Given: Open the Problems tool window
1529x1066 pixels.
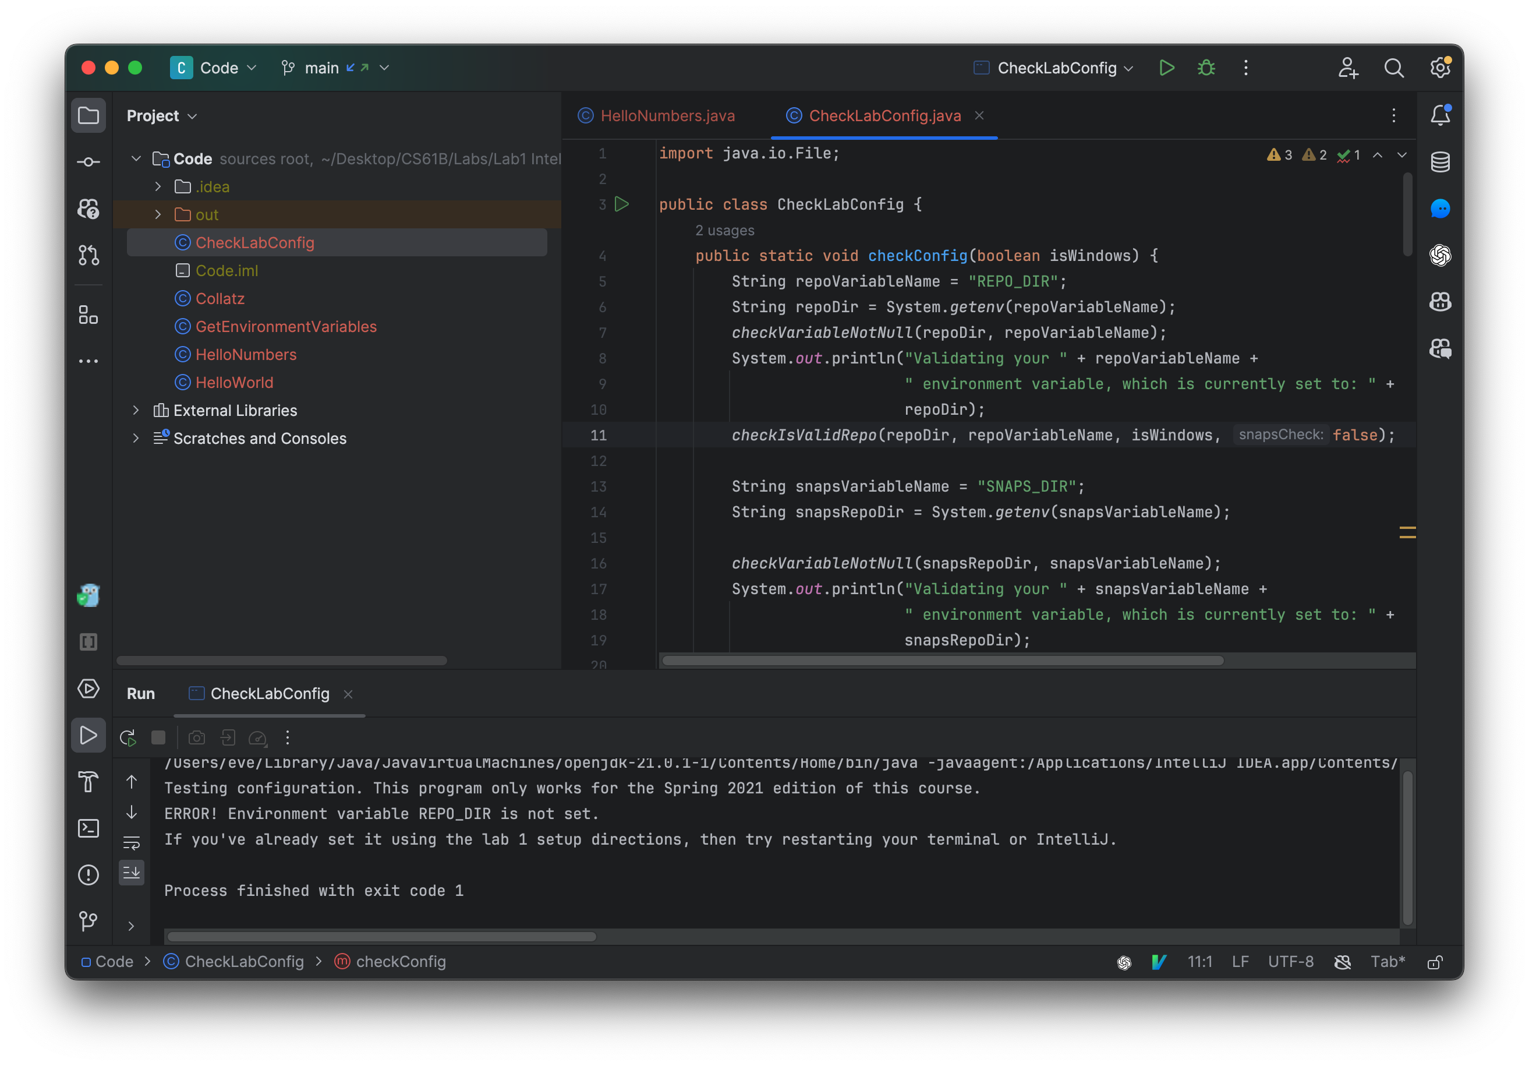Looking at the screenshot, I should coord(89,875).
